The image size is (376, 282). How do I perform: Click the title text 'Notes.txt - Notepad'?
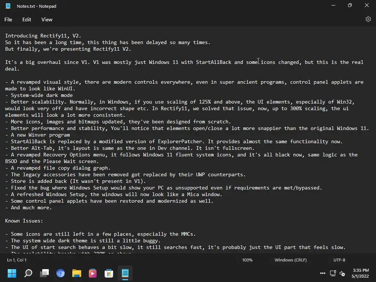point(36,6)
